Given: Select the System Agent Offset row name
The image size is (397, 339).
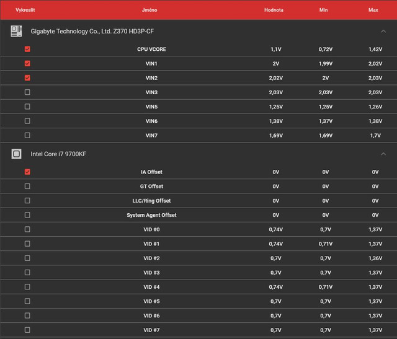Looking at the screenshot, I should click(151, 215).
